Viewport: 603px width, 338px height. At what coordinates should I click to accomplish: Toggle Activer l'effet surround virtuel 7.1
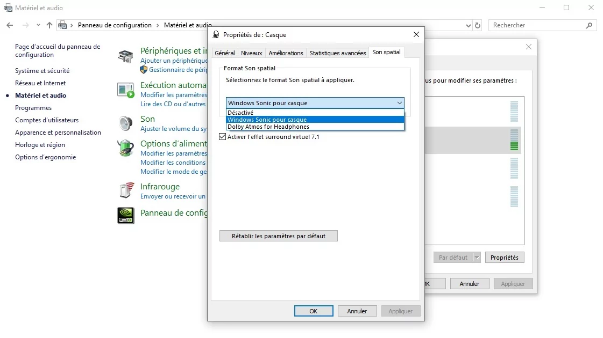point(222,137)
